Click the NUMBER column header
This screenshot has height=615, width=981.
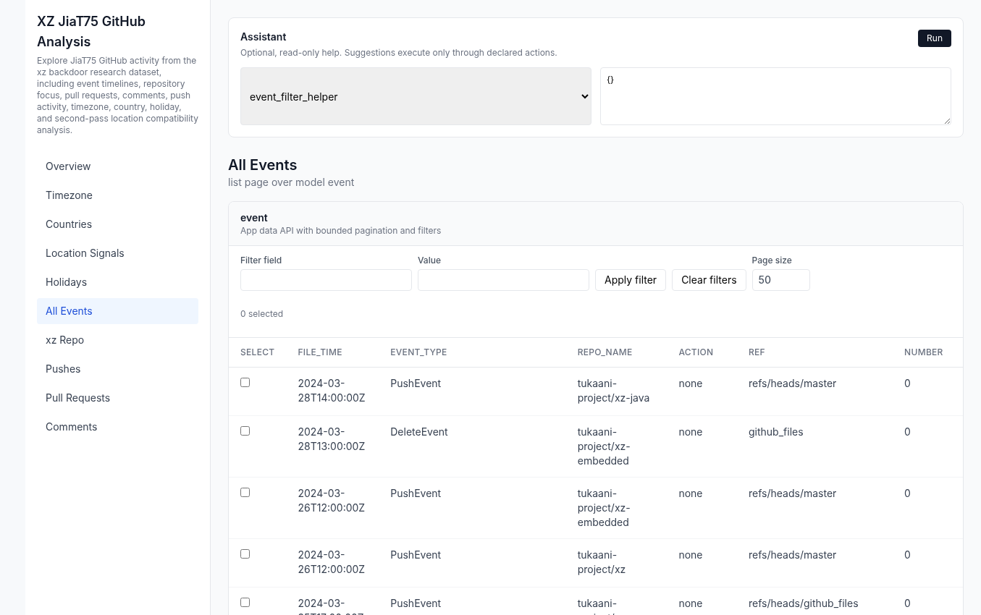point(923,352)
